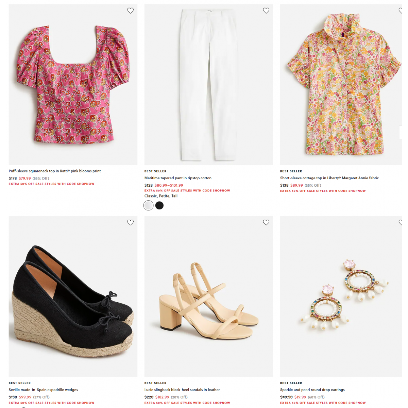The image size is (408, 408).
Task: Select white color swatch for Maritime pant
Action: 149,205
